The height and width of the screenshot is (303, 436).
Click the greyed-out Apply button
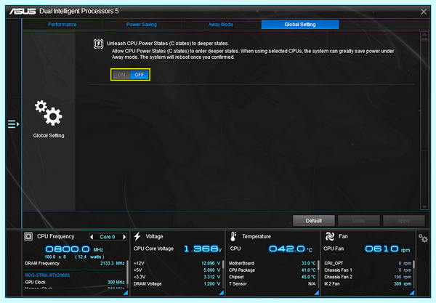pyautogui.click(x=404, y=221)
